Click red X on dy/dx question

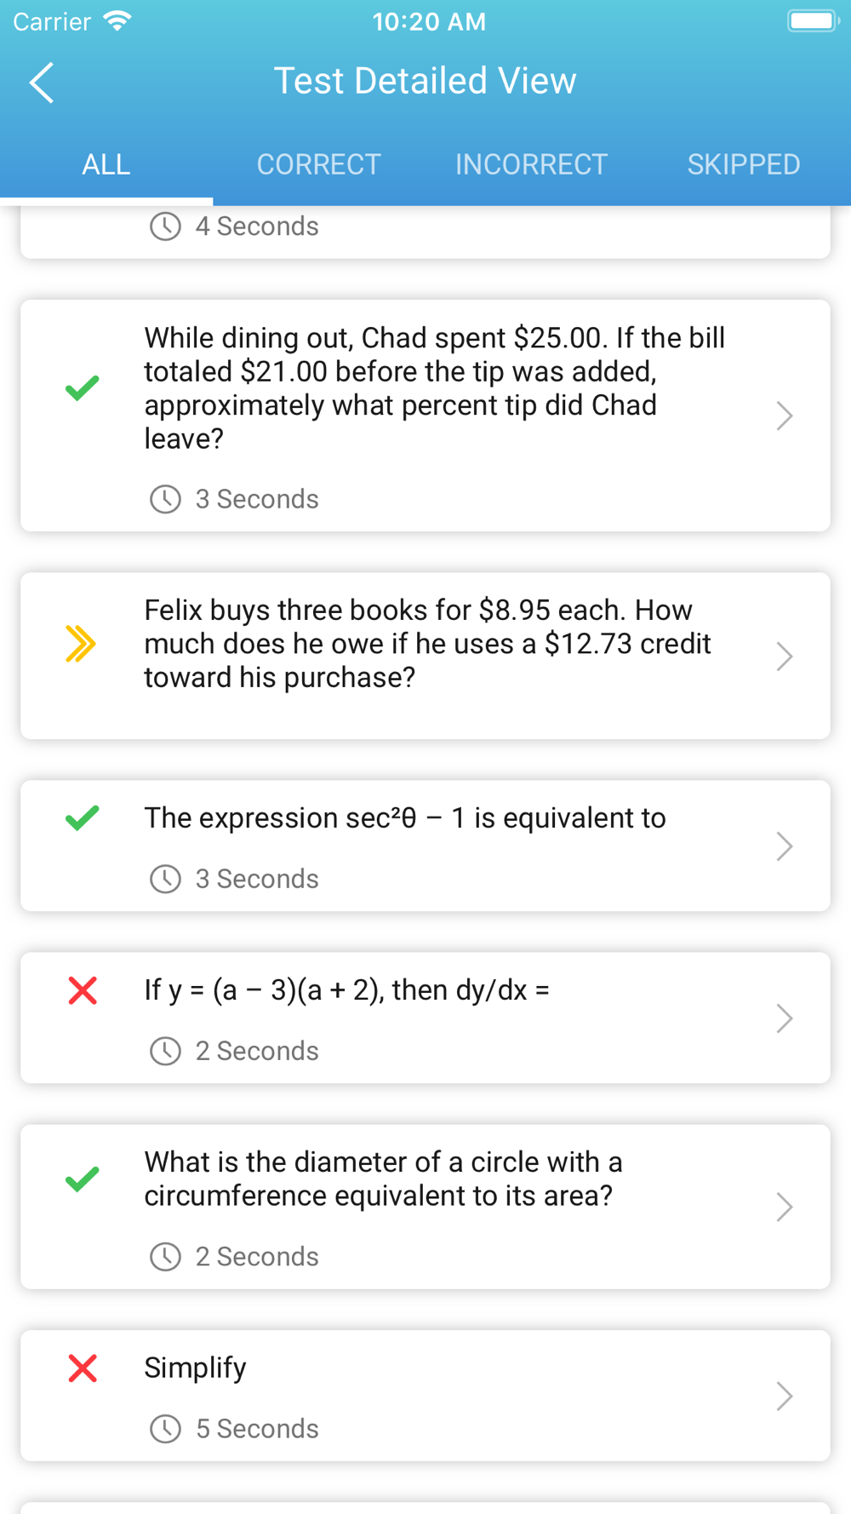83,990
